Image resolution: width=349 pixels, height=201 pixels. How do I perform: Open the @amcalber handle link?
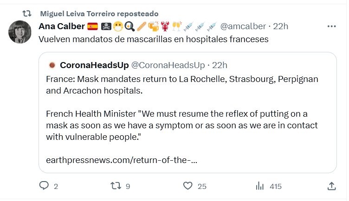[243, 26]
